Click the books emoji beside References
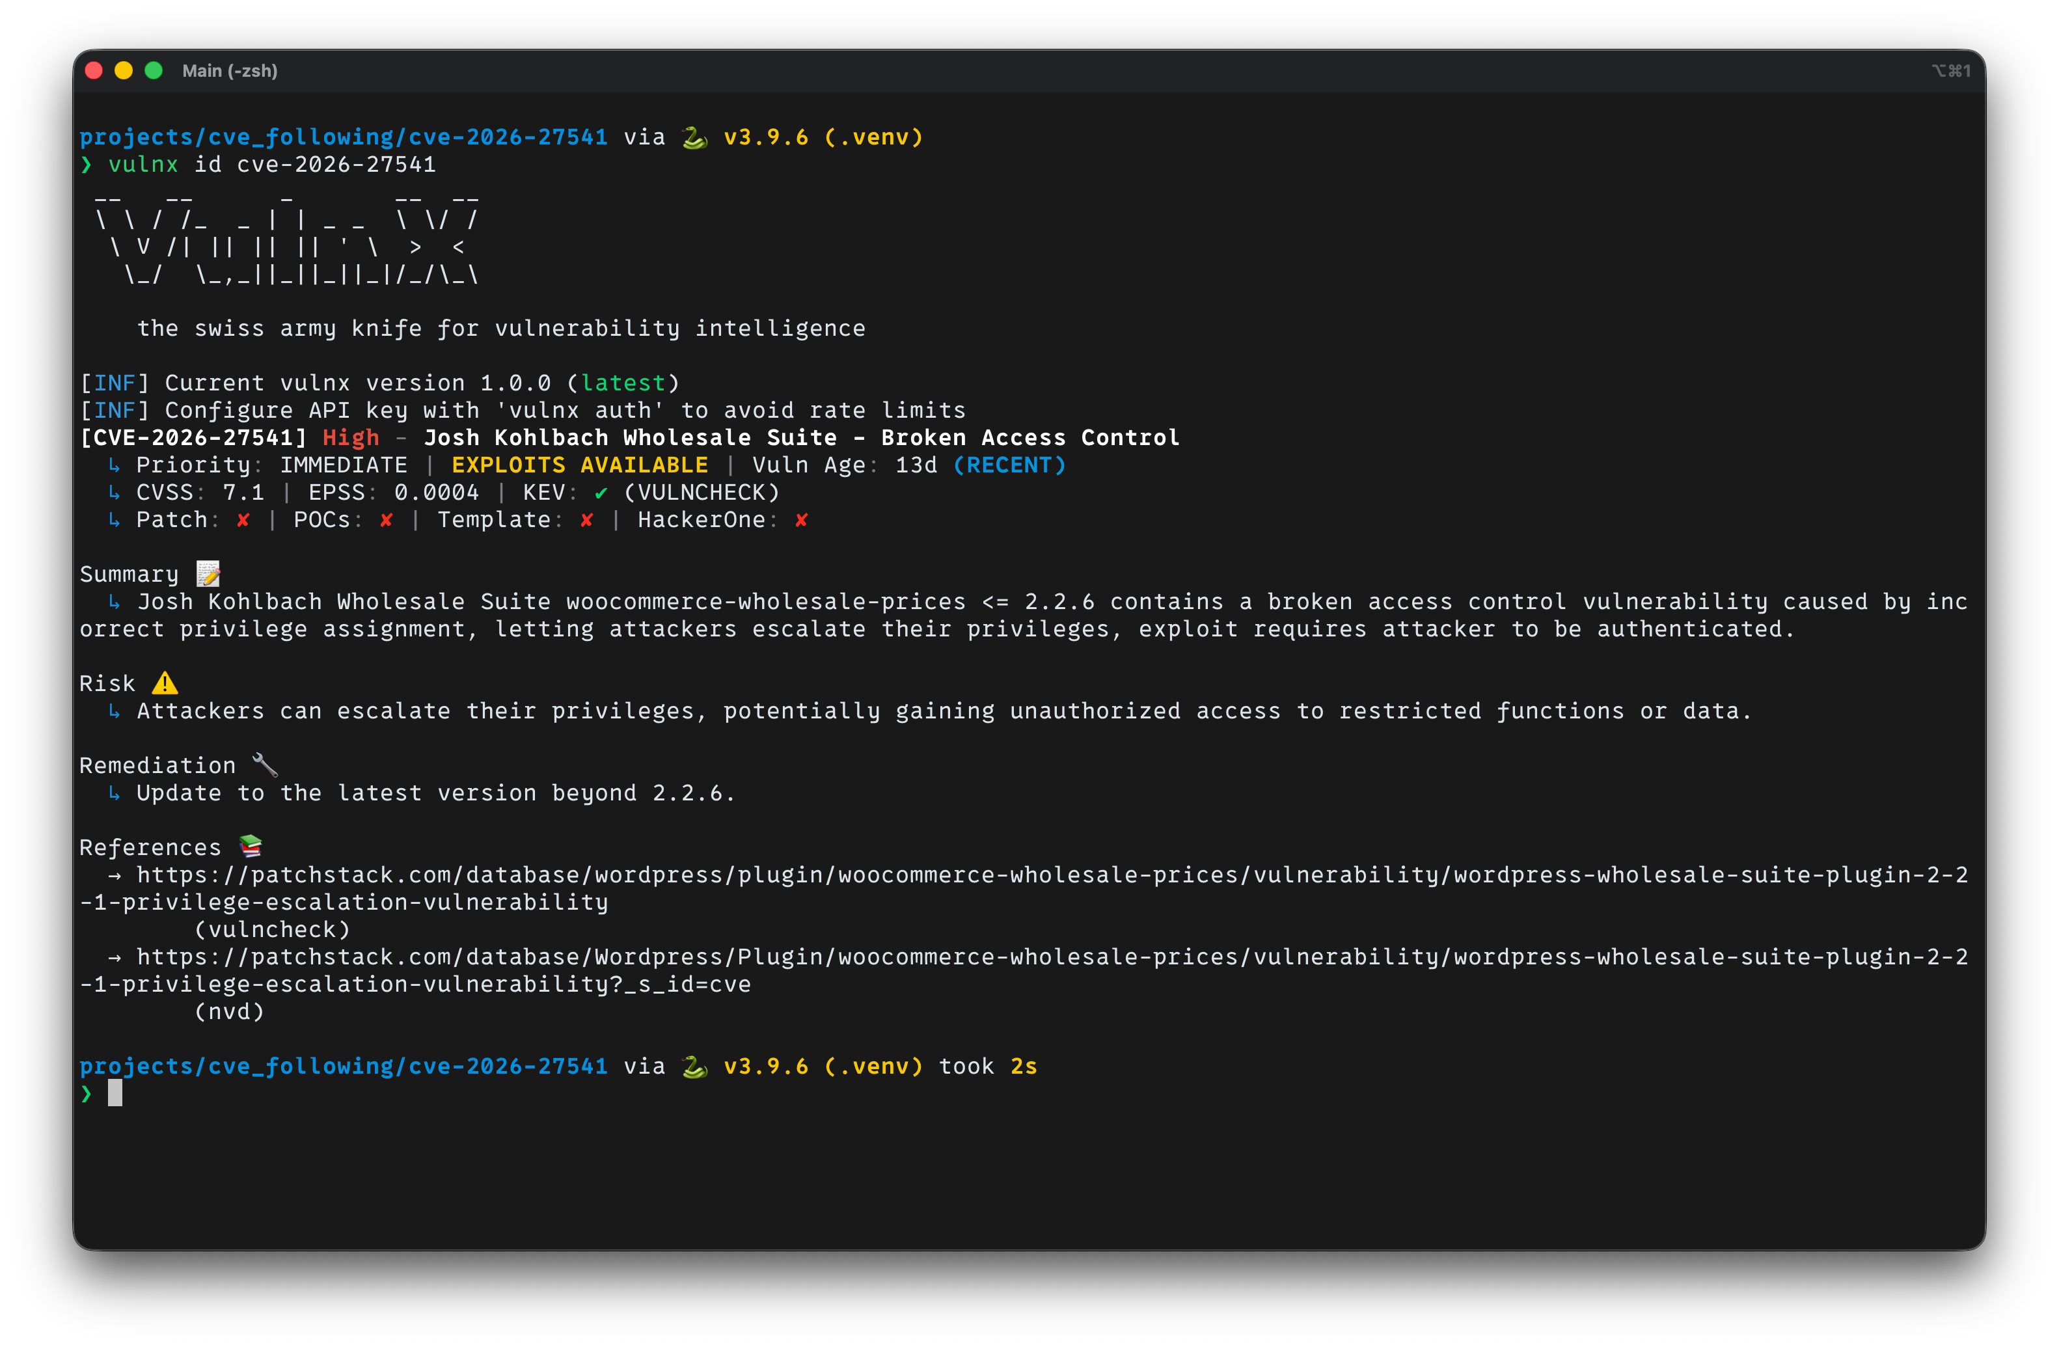The height and width of the screenshot is (1347, 2059). [x=250, y=846]
